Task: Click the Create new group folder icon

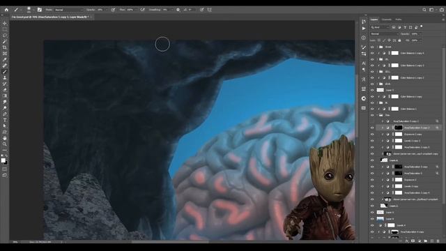Action: coord(426,241)
